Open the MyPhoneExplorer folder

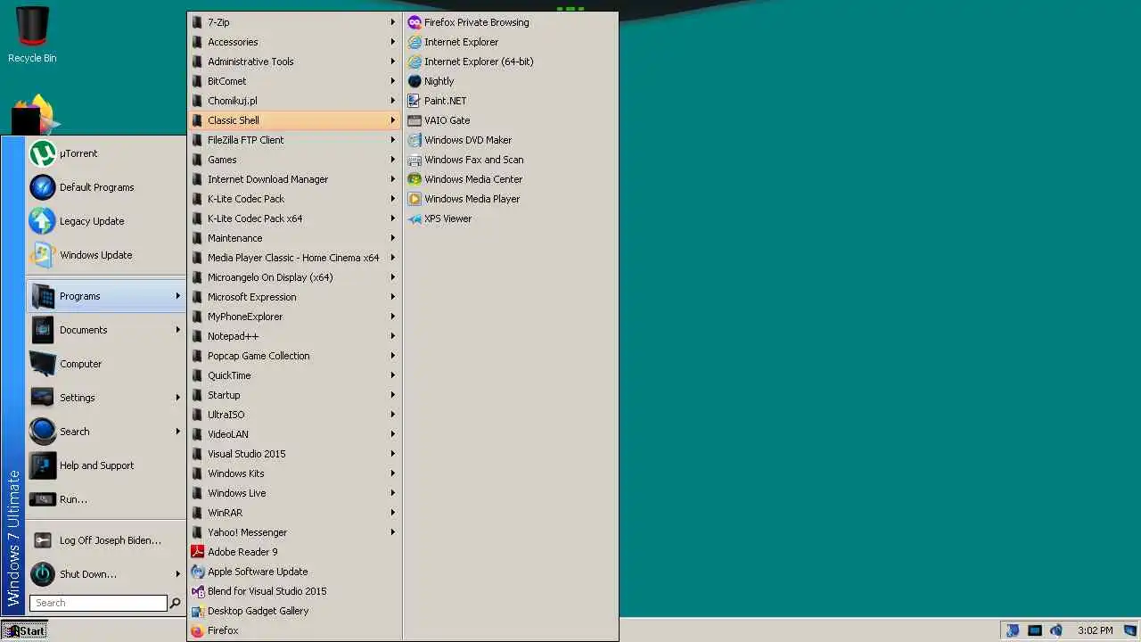click(295, 317)
